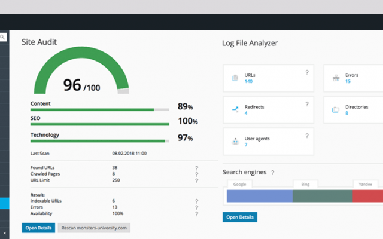Click the highlighted blue sidebar item
383x239 pixels.
(4, 203)
